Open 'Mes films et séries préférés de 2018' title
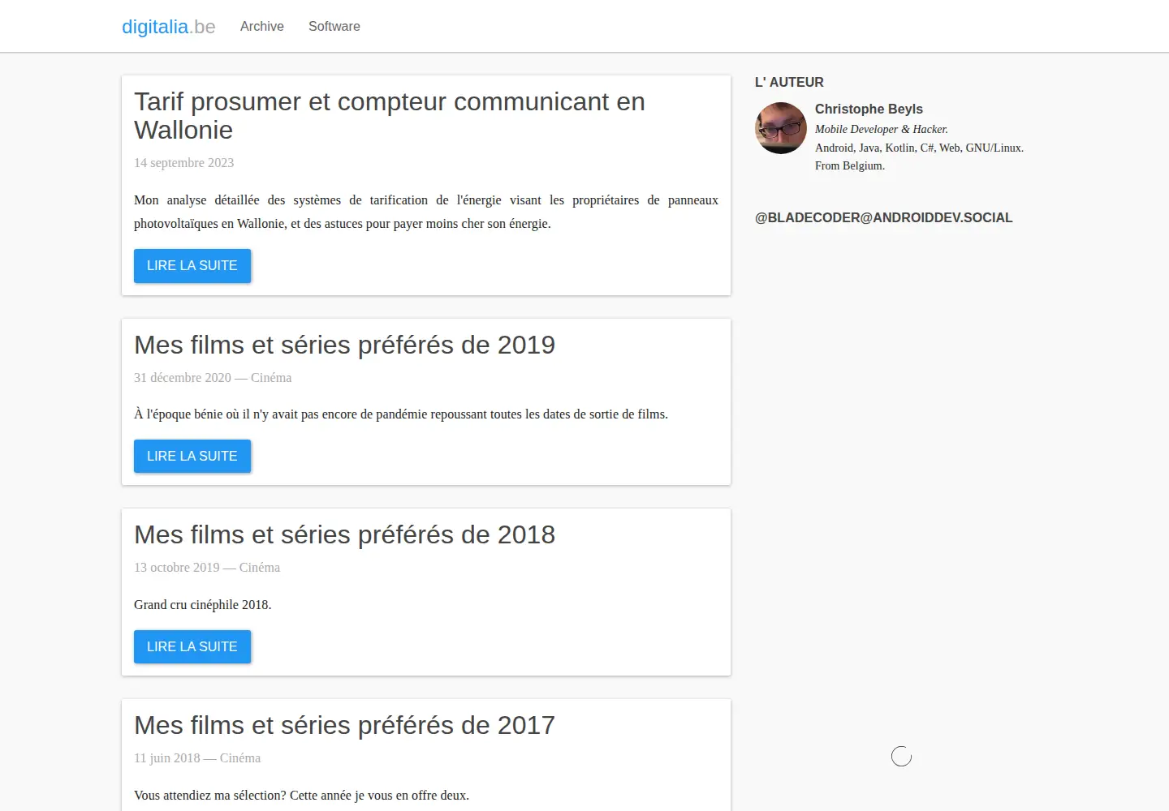The height and width of the screenshot is (811, 1169). click(x=344, y=534)
